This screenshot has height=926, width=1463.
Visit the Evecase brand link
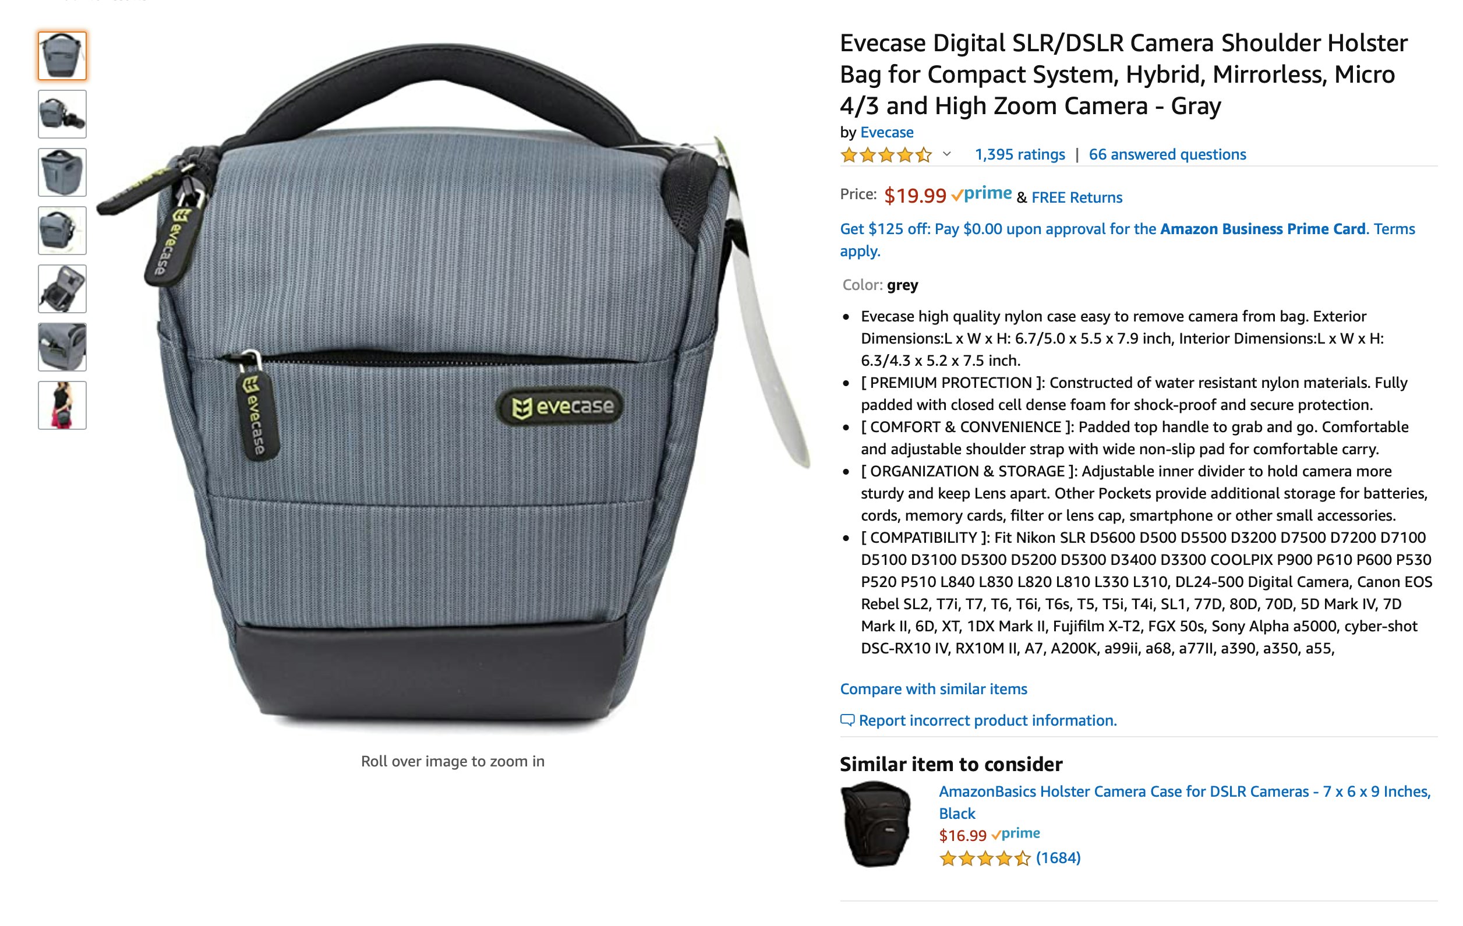(886, 132)
